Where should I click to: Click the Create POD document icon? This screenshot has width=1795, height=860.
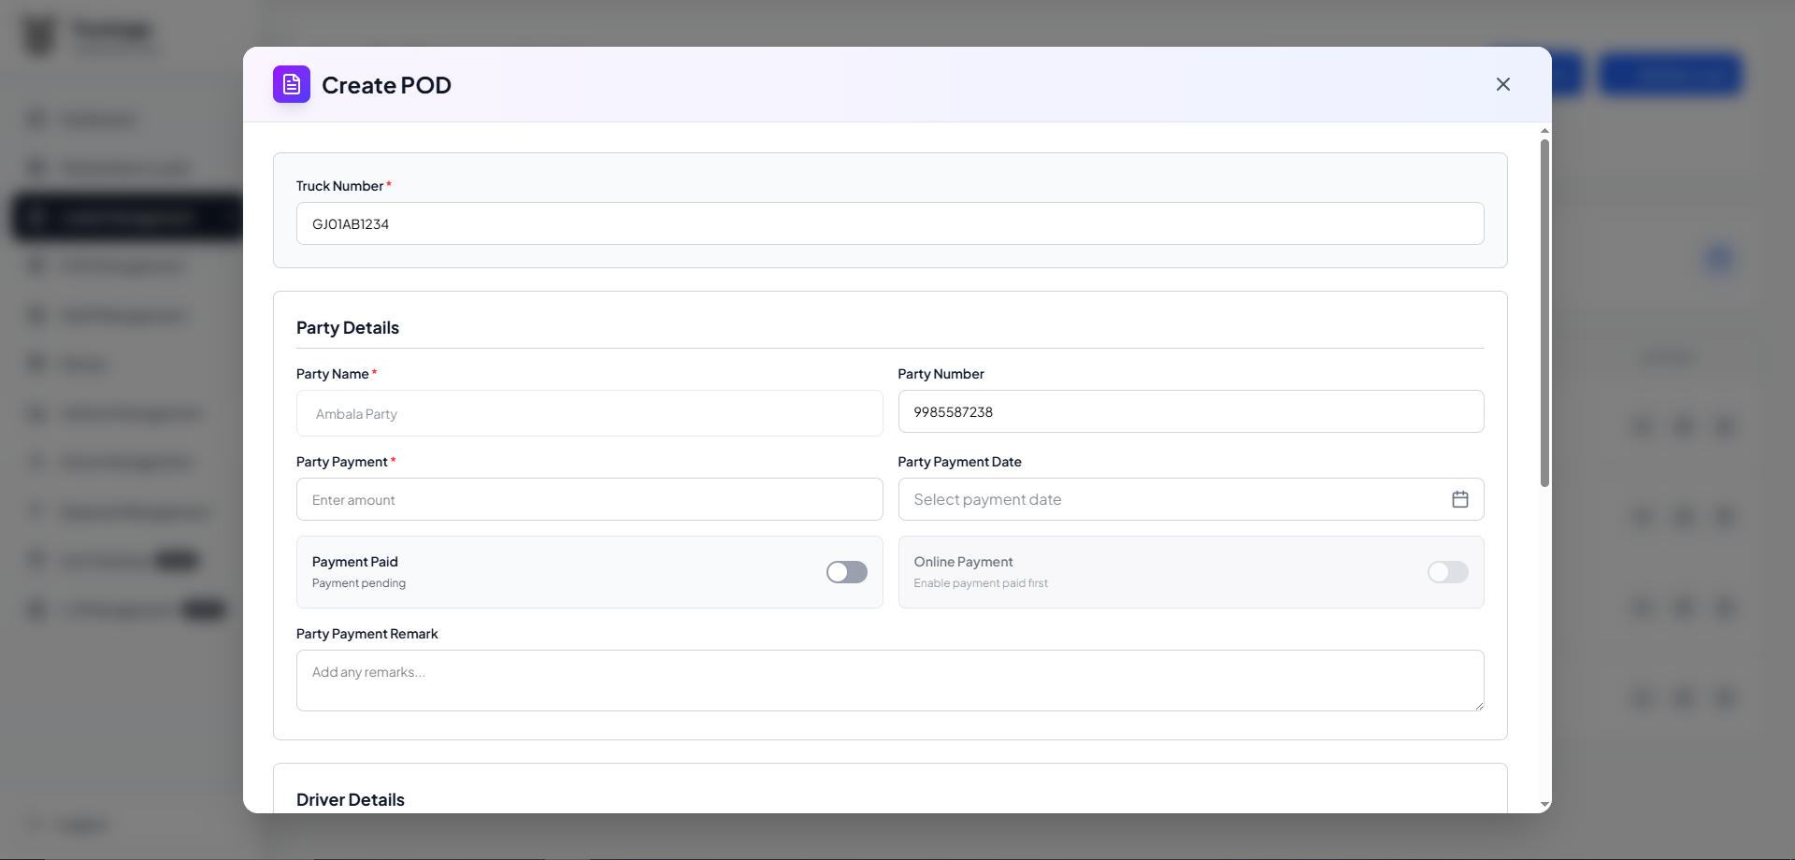point(292,84)
